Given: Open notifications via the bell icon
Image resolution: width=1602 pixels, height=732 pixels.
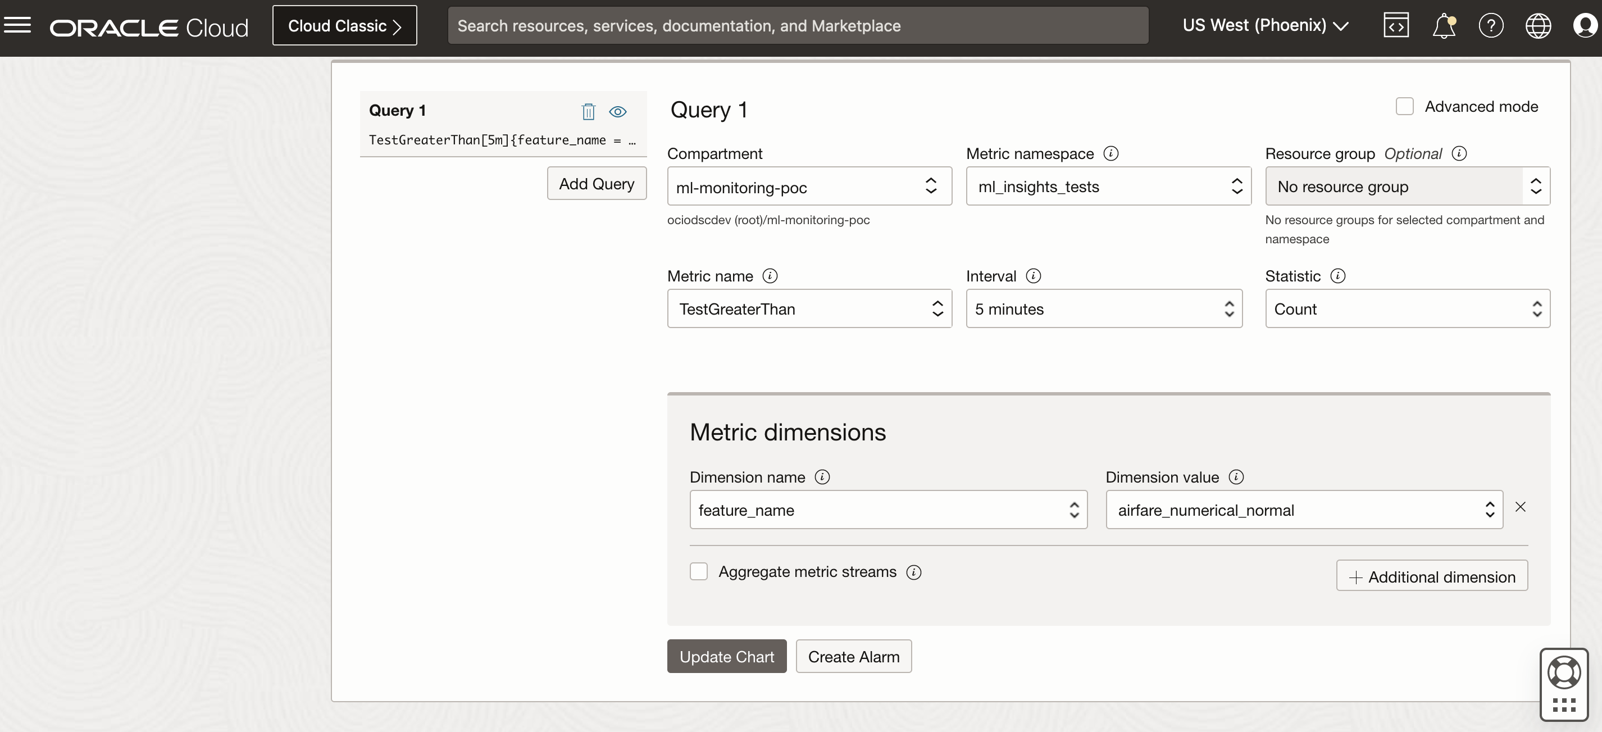Looking at the screenshot, I should 1443,25.
